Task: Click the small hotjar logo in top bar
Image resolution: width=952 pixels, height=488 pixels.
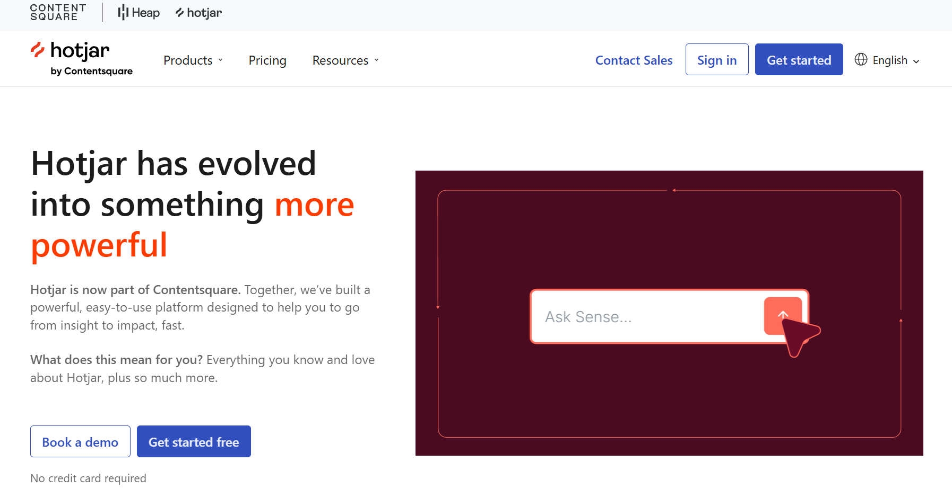Action: pos(198,13)
